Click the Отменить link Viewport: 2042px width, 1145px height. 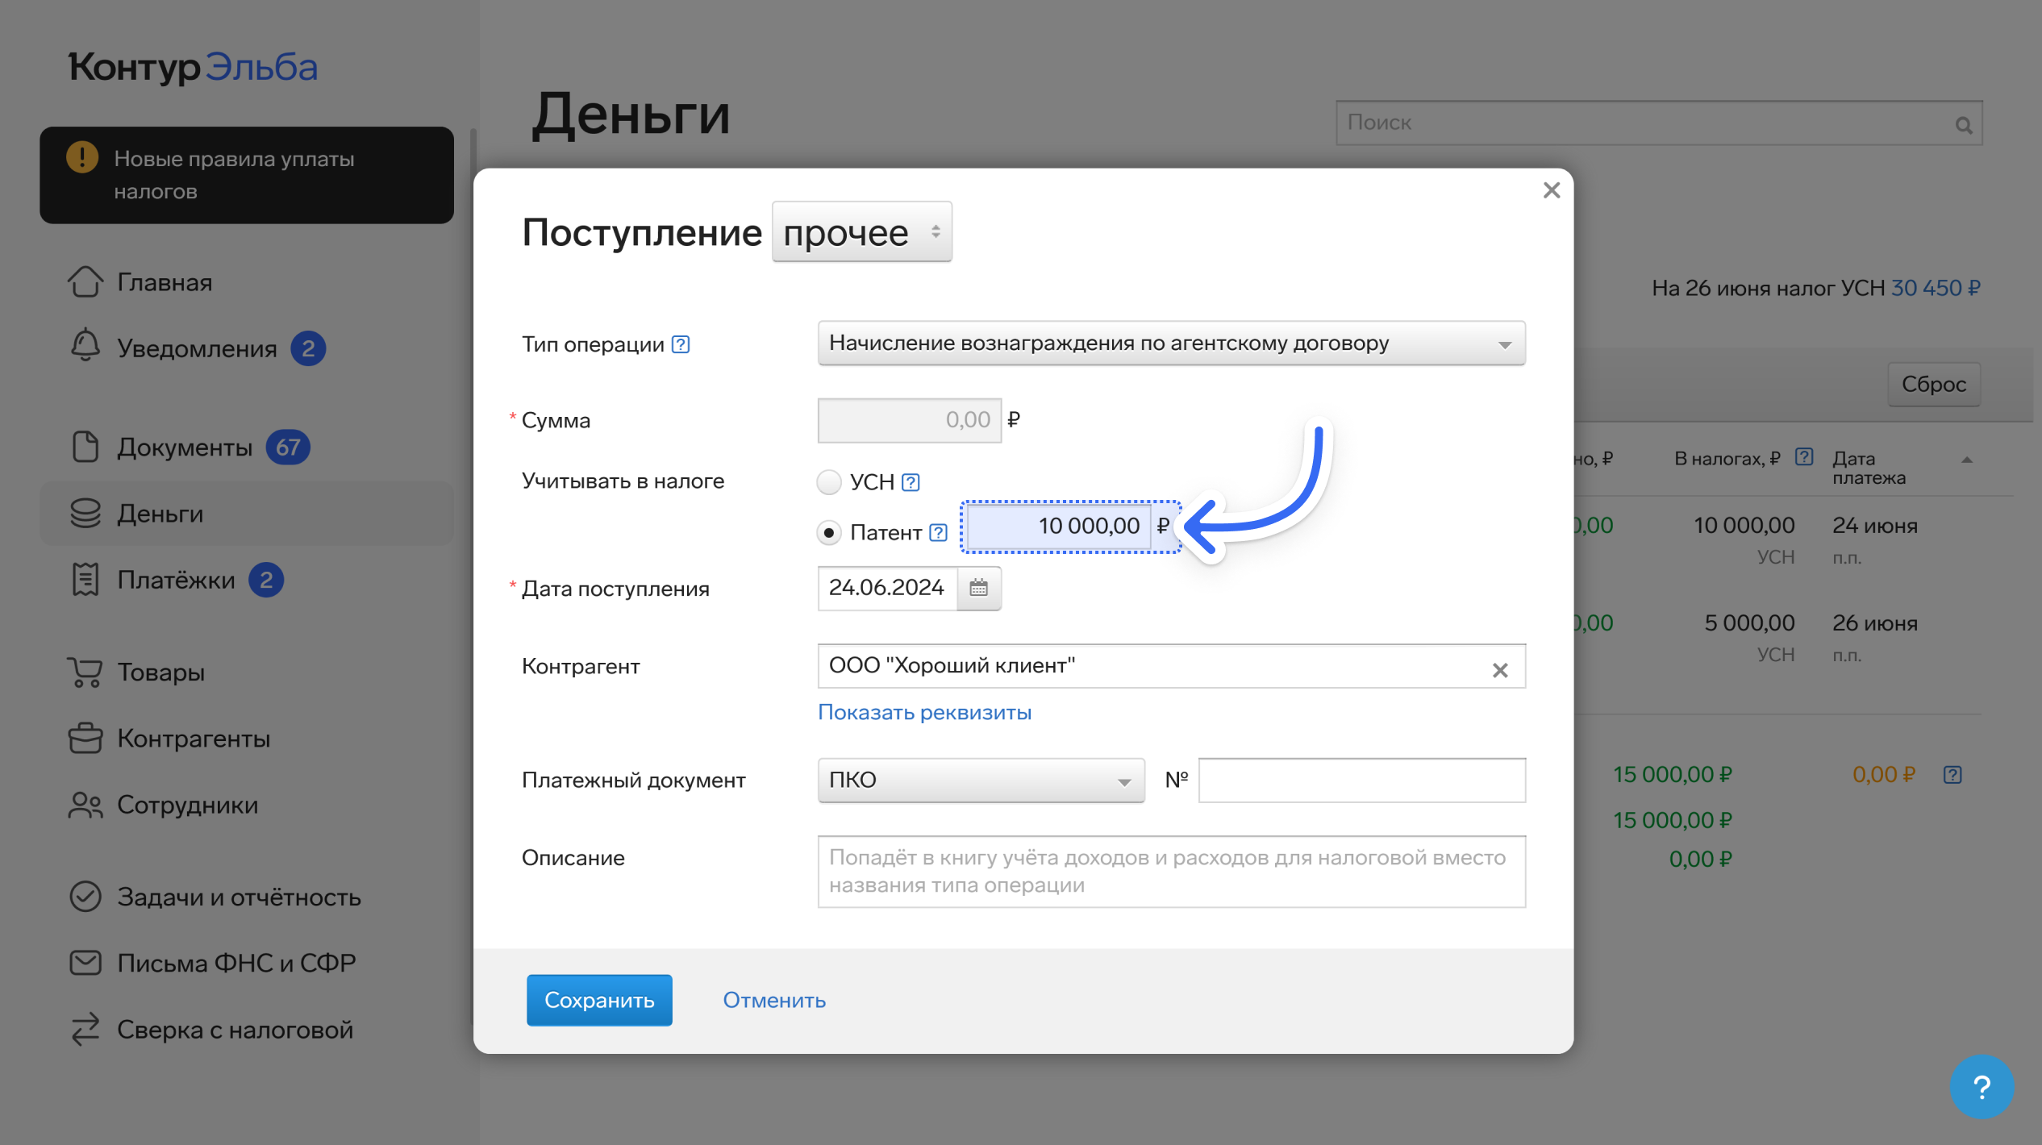[773, 1000]
